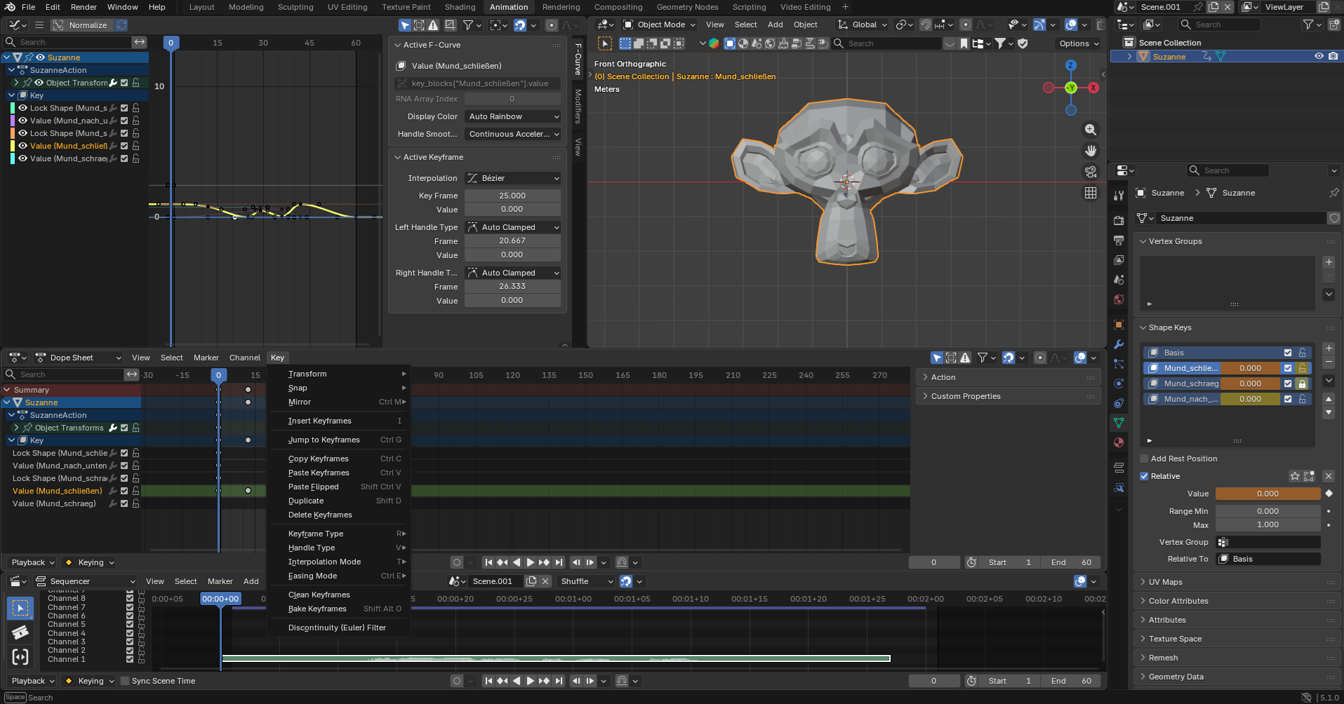Toggle the fake user shield for Suzanne mesh
The image size is (1344, 704).
(x=1334, y=218)
